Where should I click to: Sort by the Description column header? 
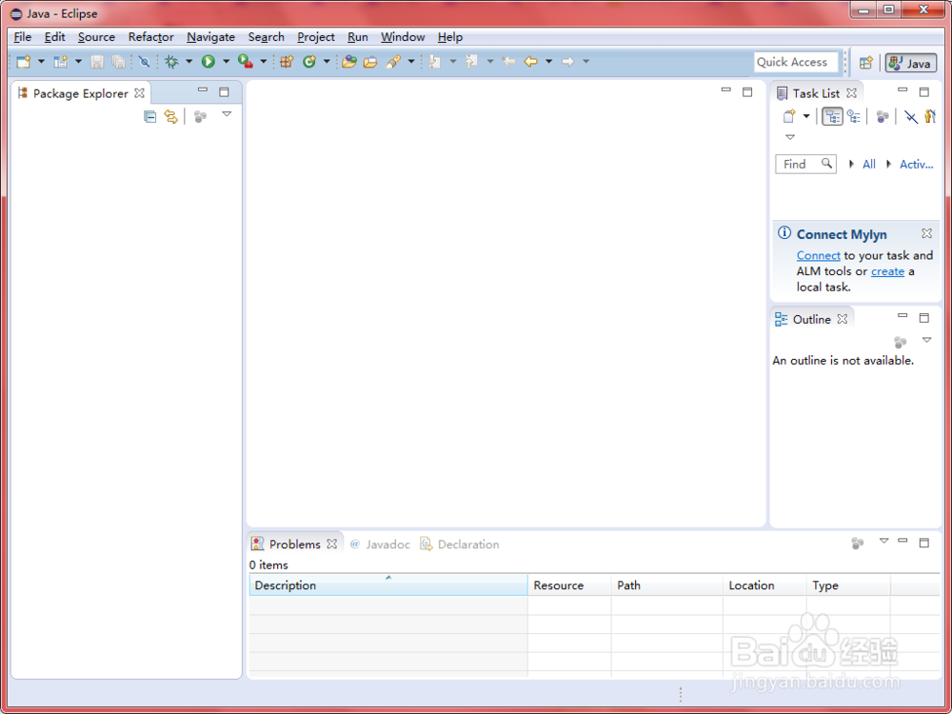tap(388, 585)
